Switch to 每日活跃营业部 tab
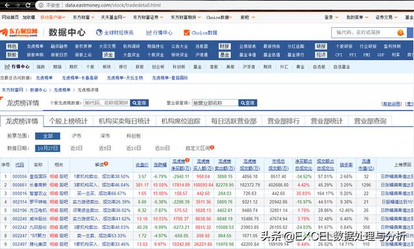Viewport: 414px width, 249px height. tap(234, 121)
